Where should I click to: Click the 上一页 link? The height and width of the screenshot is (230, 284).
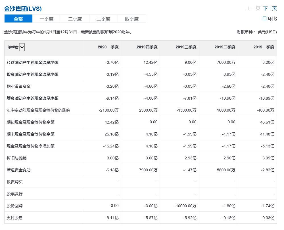(253, 8)
